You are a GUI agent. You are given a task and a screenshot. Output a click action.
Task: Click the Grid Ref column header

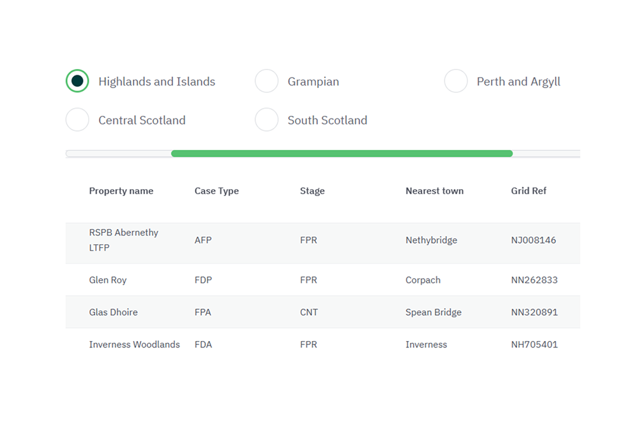tap(529, 190)
